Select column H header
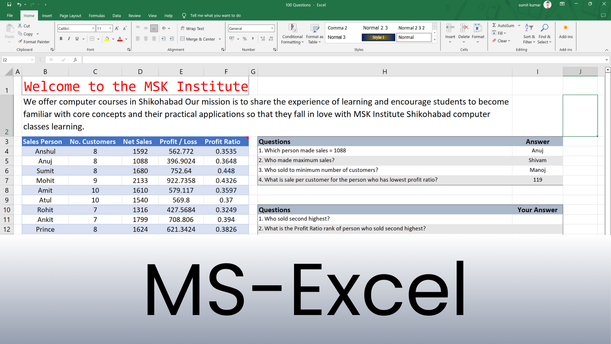 [385, 72]
